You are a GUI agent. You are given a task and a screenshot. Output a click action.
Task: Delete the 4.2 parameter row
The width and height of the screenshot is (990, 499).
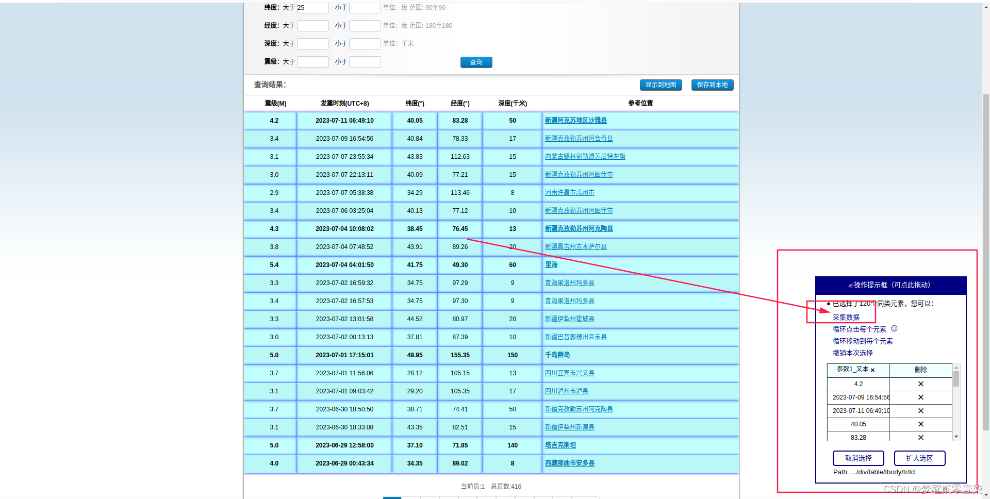[x=920, y=384]
